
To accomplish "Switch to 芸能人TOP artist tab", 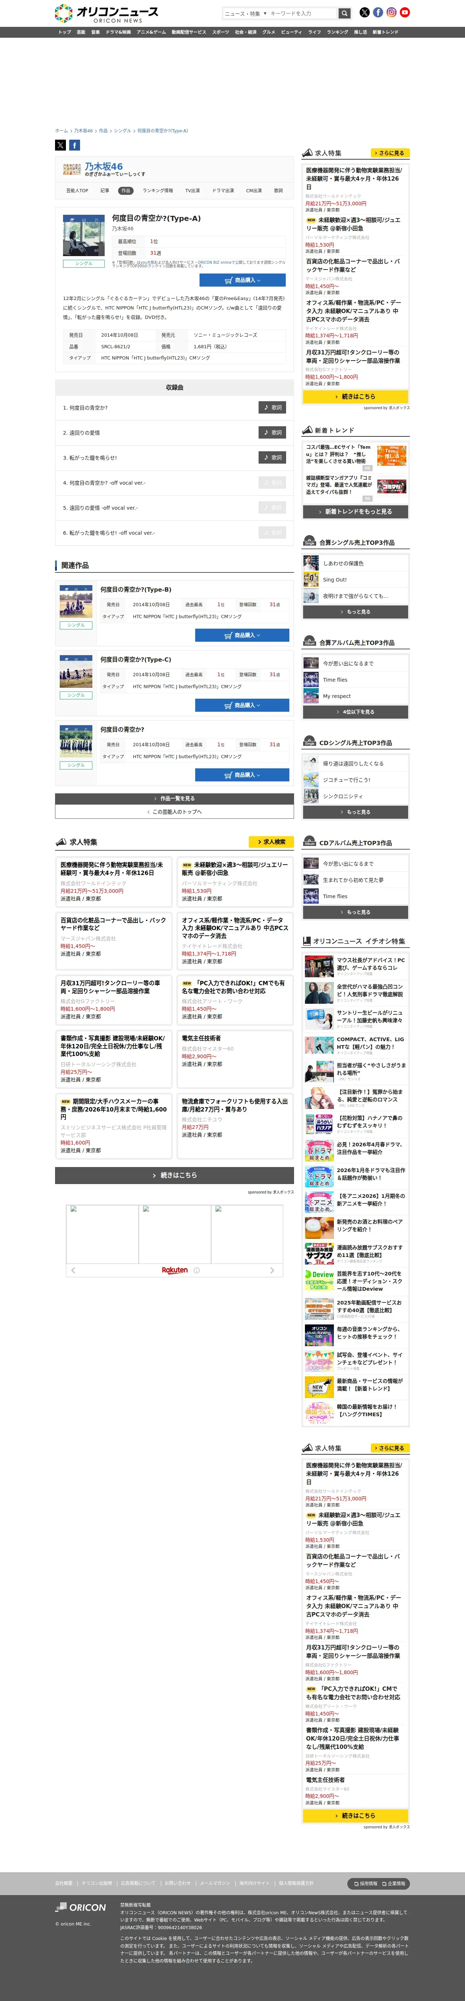I will pyautogui.click(x=77, y=190).
